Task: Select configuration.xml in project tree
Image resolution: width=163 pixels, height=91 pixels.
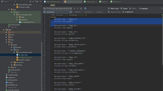Action: coord(24,57)
